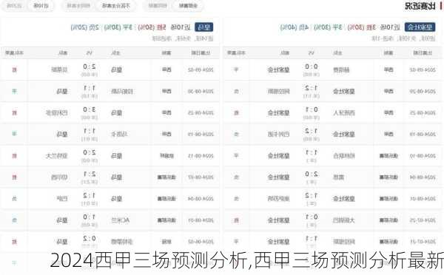Click the 比赛近况 section heading
Screen dimensions: 444x275
(x=420, y=6)
